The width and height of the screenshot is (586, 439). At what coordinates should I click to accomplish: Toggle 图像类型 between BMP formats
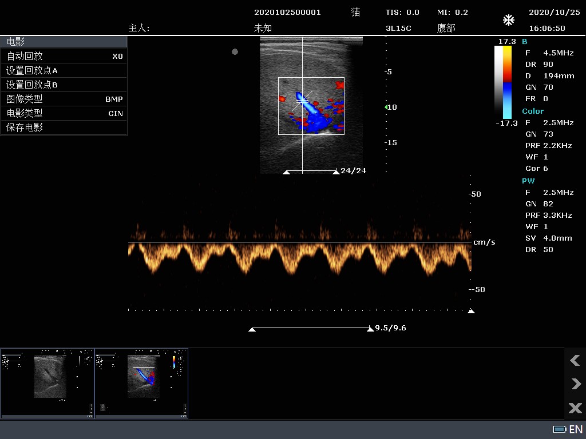coord(64,99)
